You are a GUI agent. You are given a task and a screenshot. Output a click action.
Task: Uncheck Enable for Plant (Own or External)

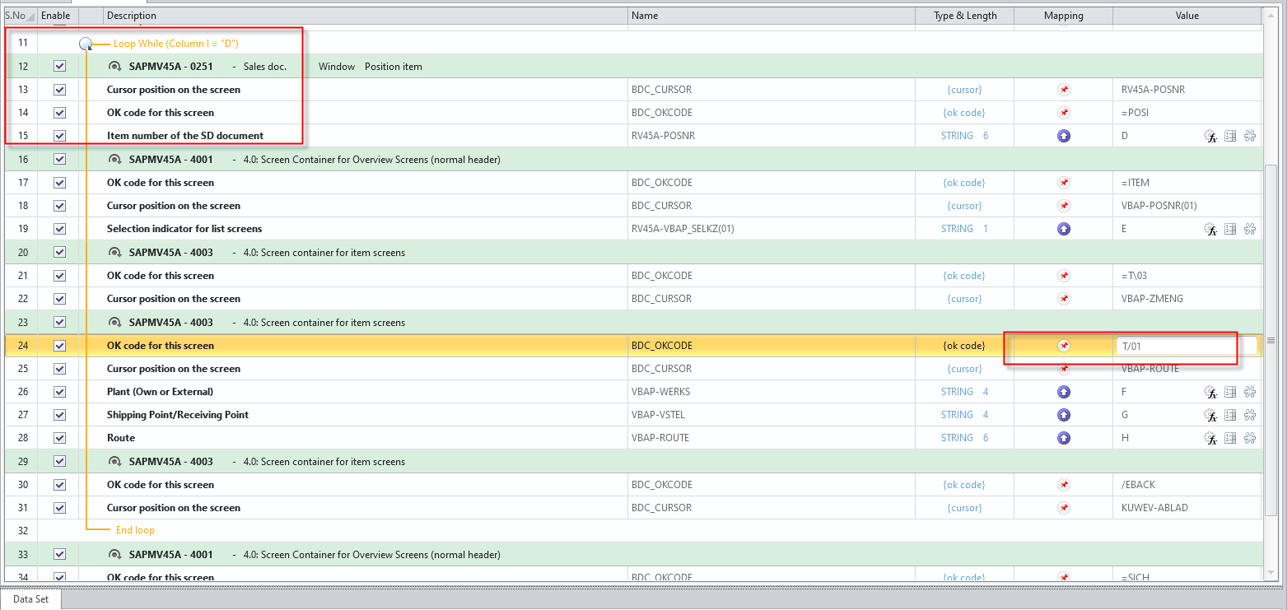click(x=59, y=392)
